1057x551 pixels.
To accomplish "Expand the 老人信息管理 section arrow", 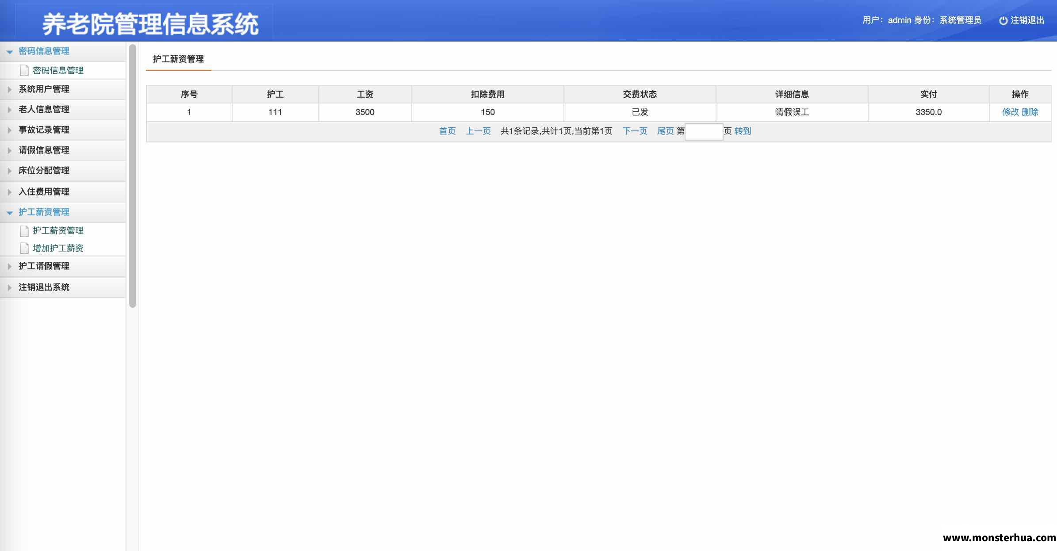I will click(x=9, y=110).
